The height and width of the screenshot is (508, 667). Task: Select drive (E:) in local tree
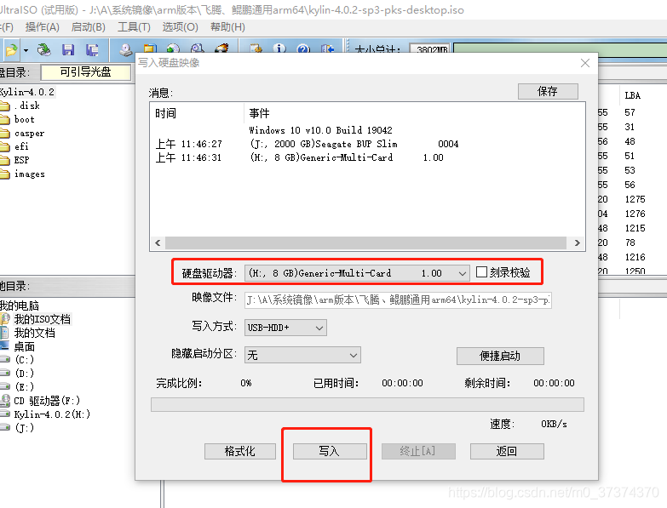pyautogui.click(x=24, y=387)
